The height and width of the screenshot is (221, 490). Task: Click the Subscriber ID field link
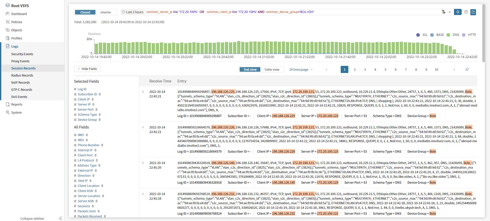coord(87,94)
